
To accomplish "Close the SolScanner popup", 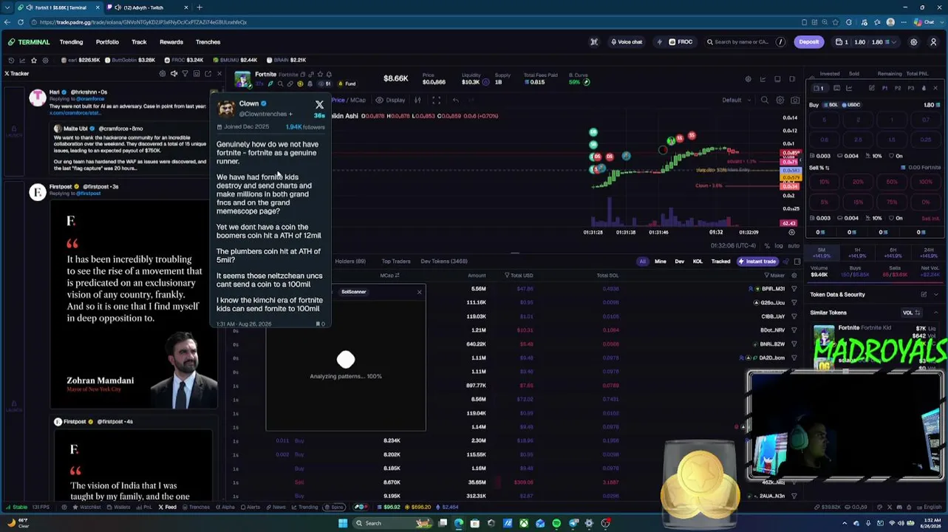I will (419, 292).
